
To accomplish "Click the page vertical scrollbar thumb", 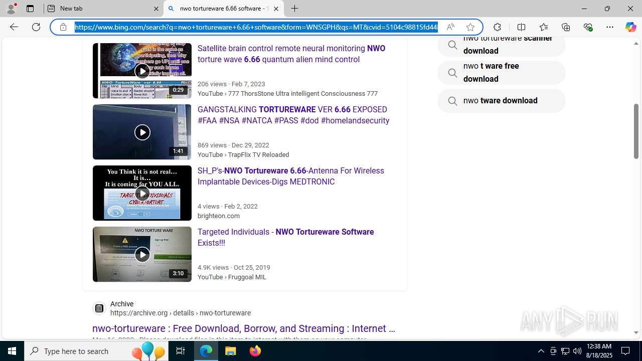I will [x=636, y=131].
